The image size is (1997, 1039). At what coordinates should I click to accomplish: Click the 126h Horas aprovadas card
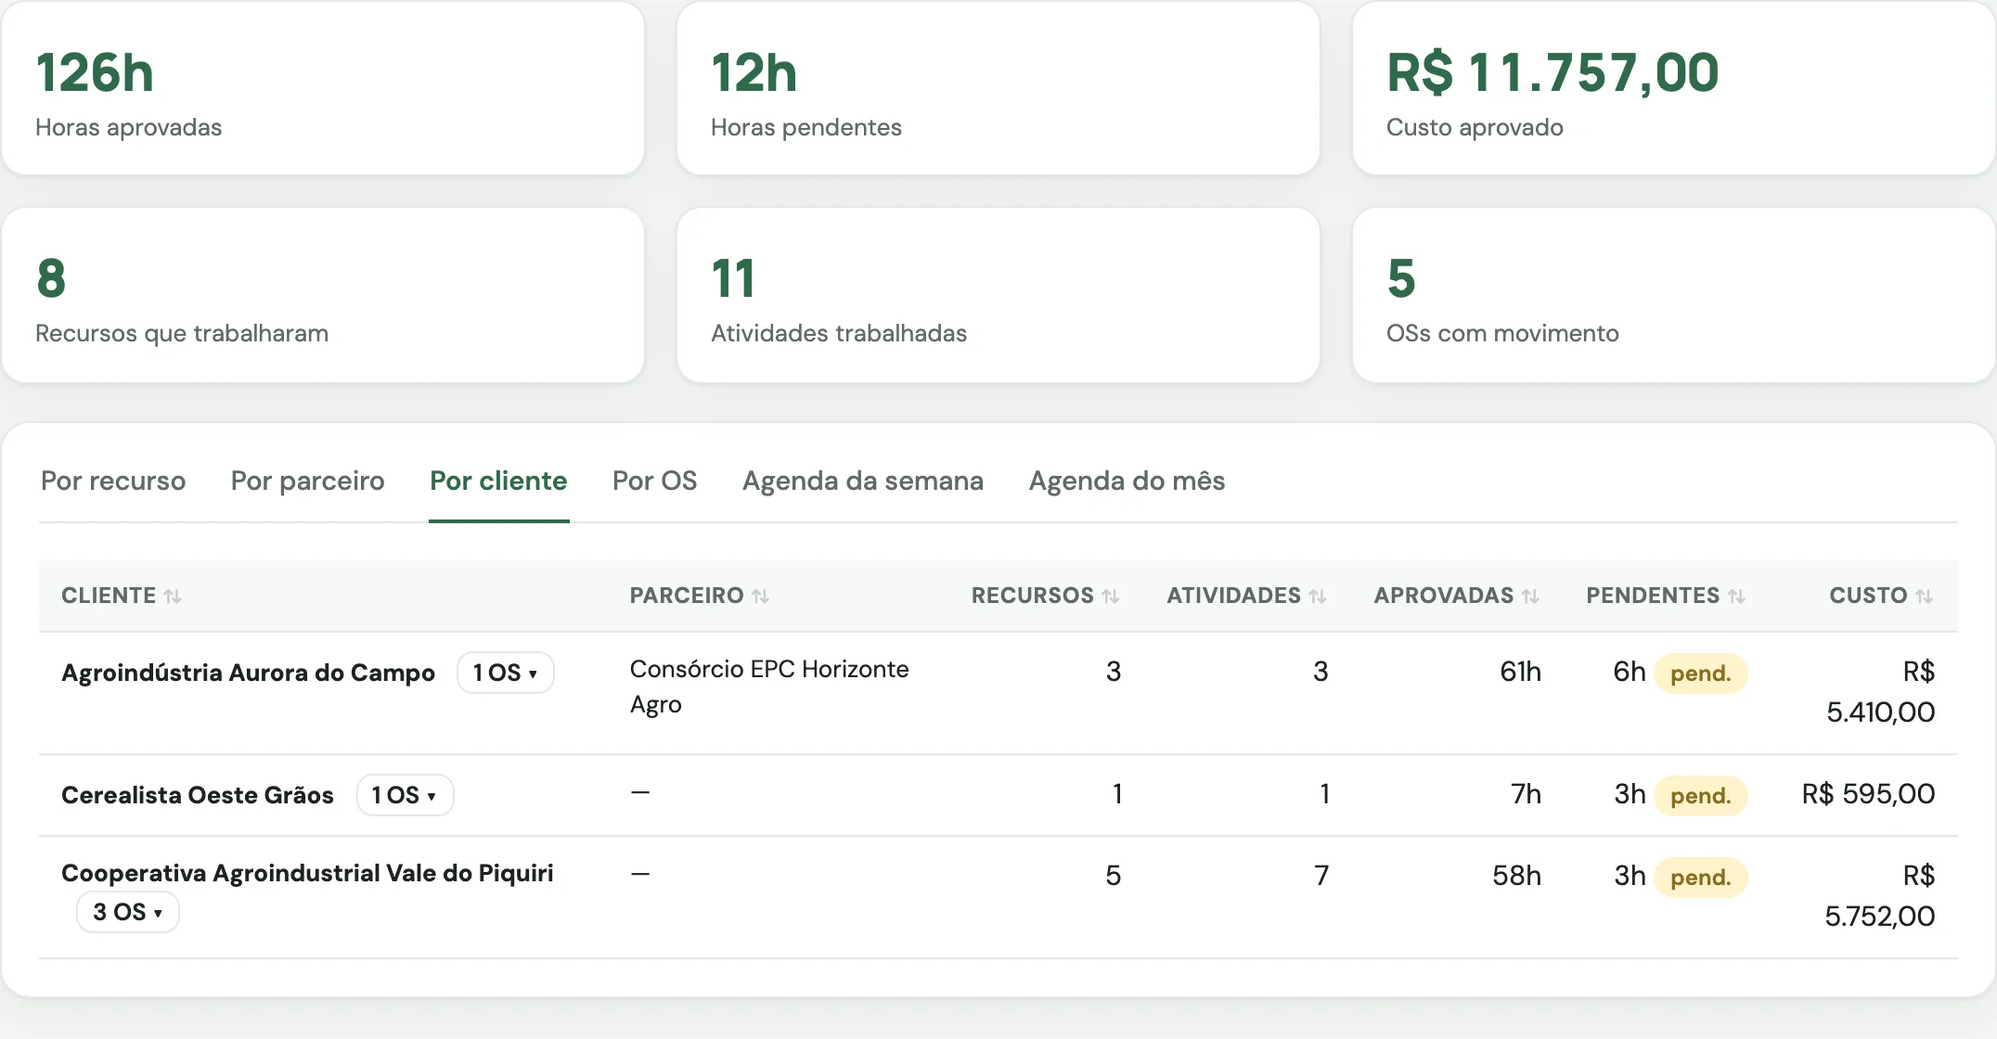(323, 89)
